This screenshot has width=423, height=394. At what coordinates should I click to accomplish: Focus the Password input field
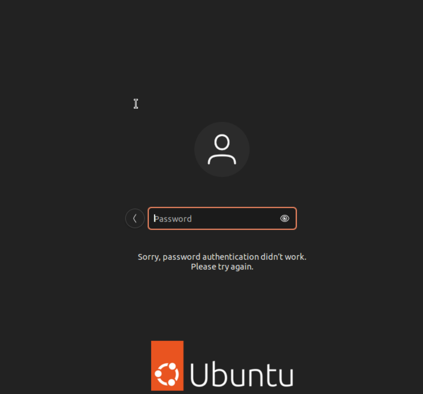tap(222, 218)
